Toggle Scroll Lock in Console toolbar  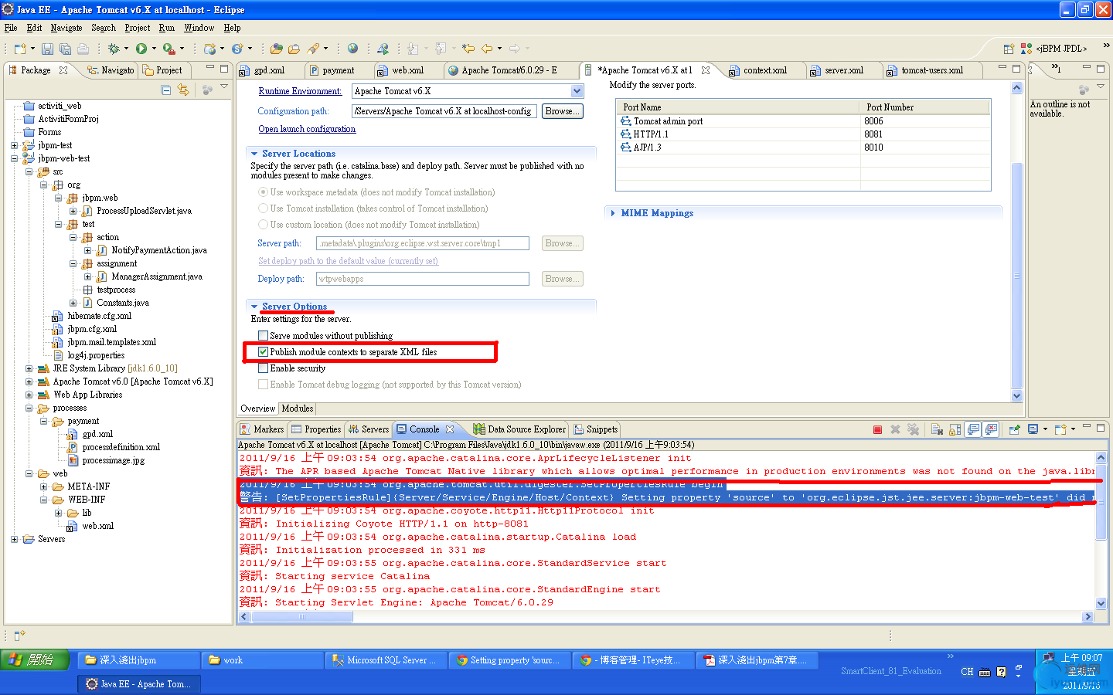click(955, 429)
